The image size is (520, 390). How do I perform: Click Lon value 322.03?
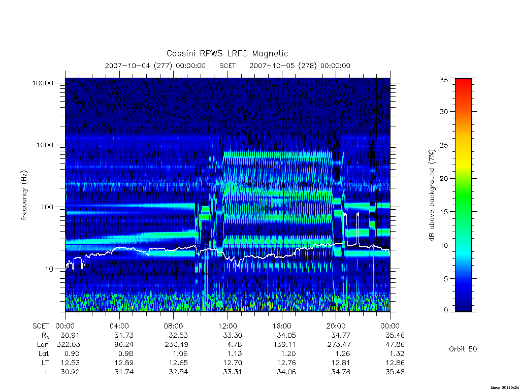68,345
